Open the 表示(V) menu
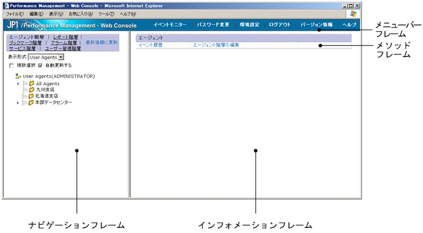Viewport: 423px width, 233px height. coord(56,14)
